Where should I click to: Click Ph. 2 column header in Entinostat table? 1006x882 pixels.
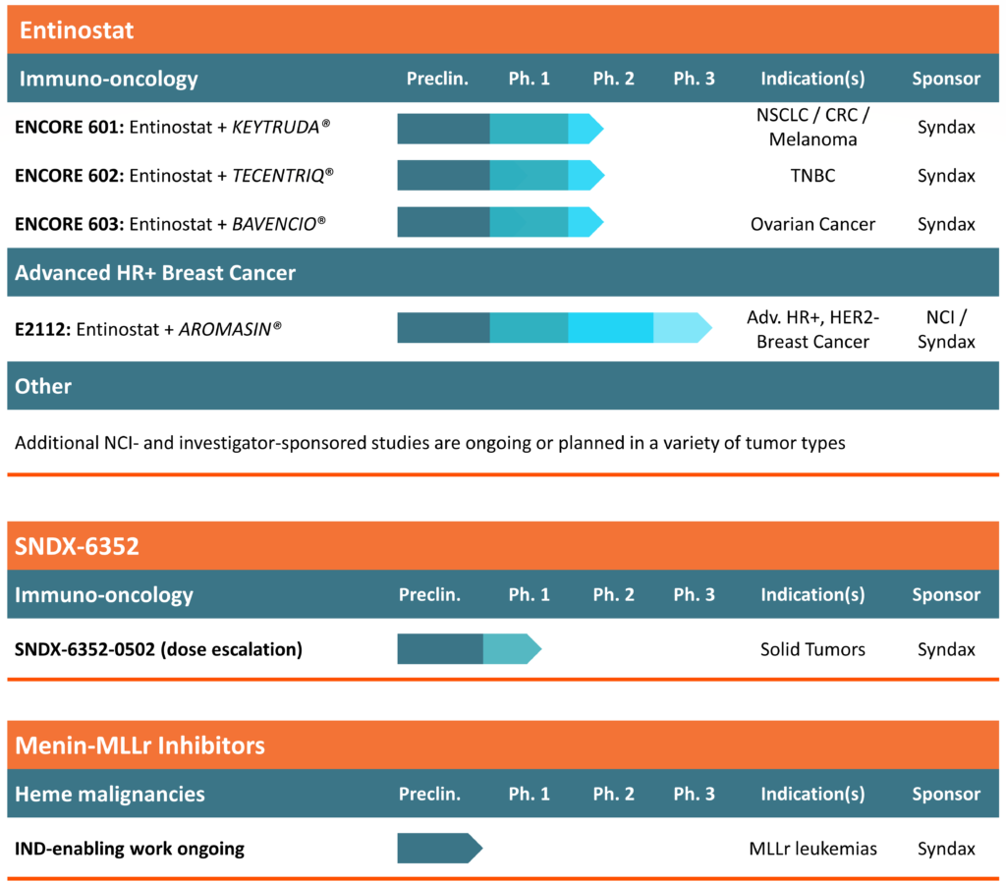click(x=613, y=79)
